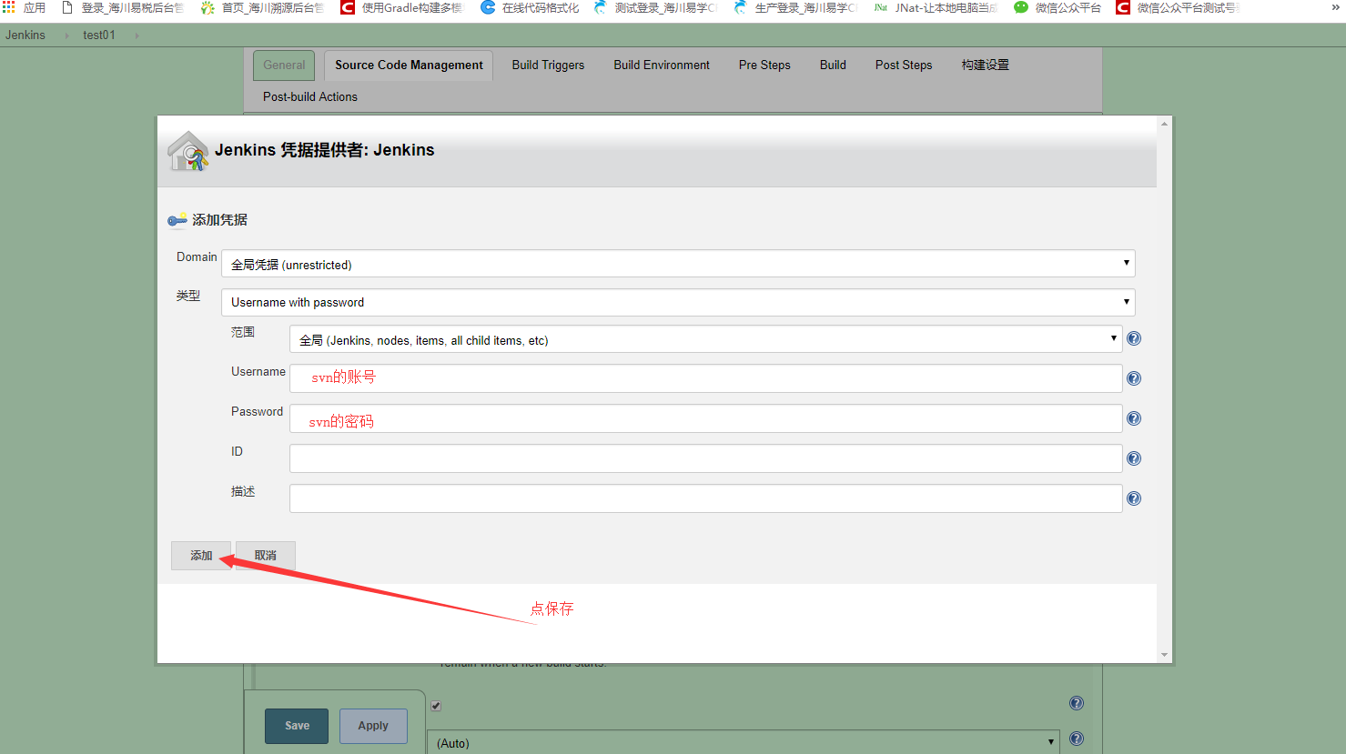Click the help icon beside the (Auto) dropdown
The image size is (1346, 754).
point(1077,739)
